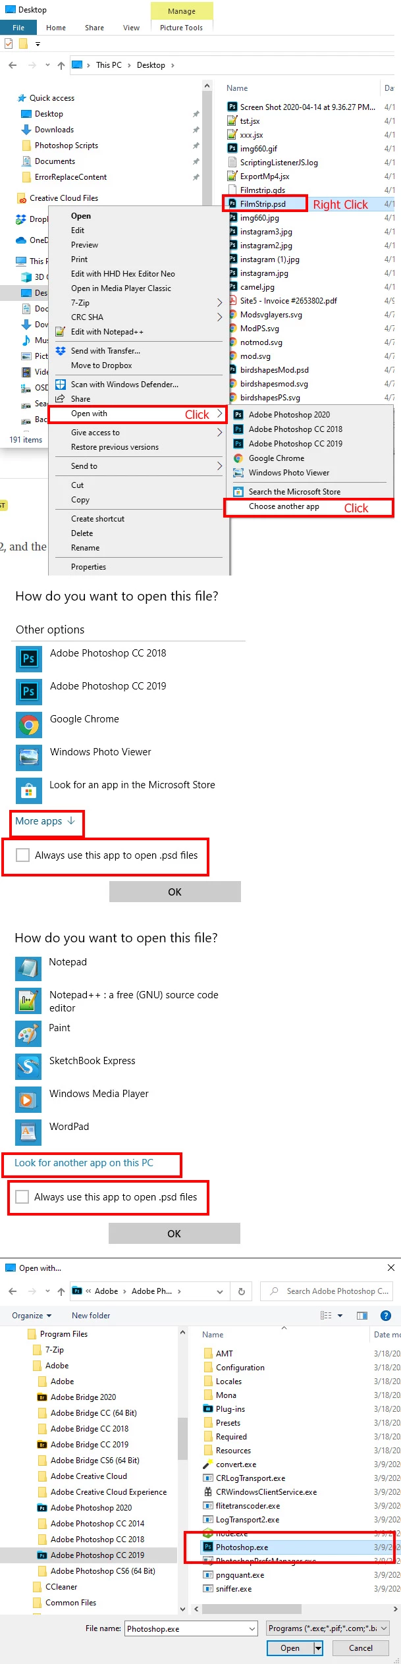Click Search the Microsoft Store
The image size is (401, 1664).
click(x=294, y=492)
